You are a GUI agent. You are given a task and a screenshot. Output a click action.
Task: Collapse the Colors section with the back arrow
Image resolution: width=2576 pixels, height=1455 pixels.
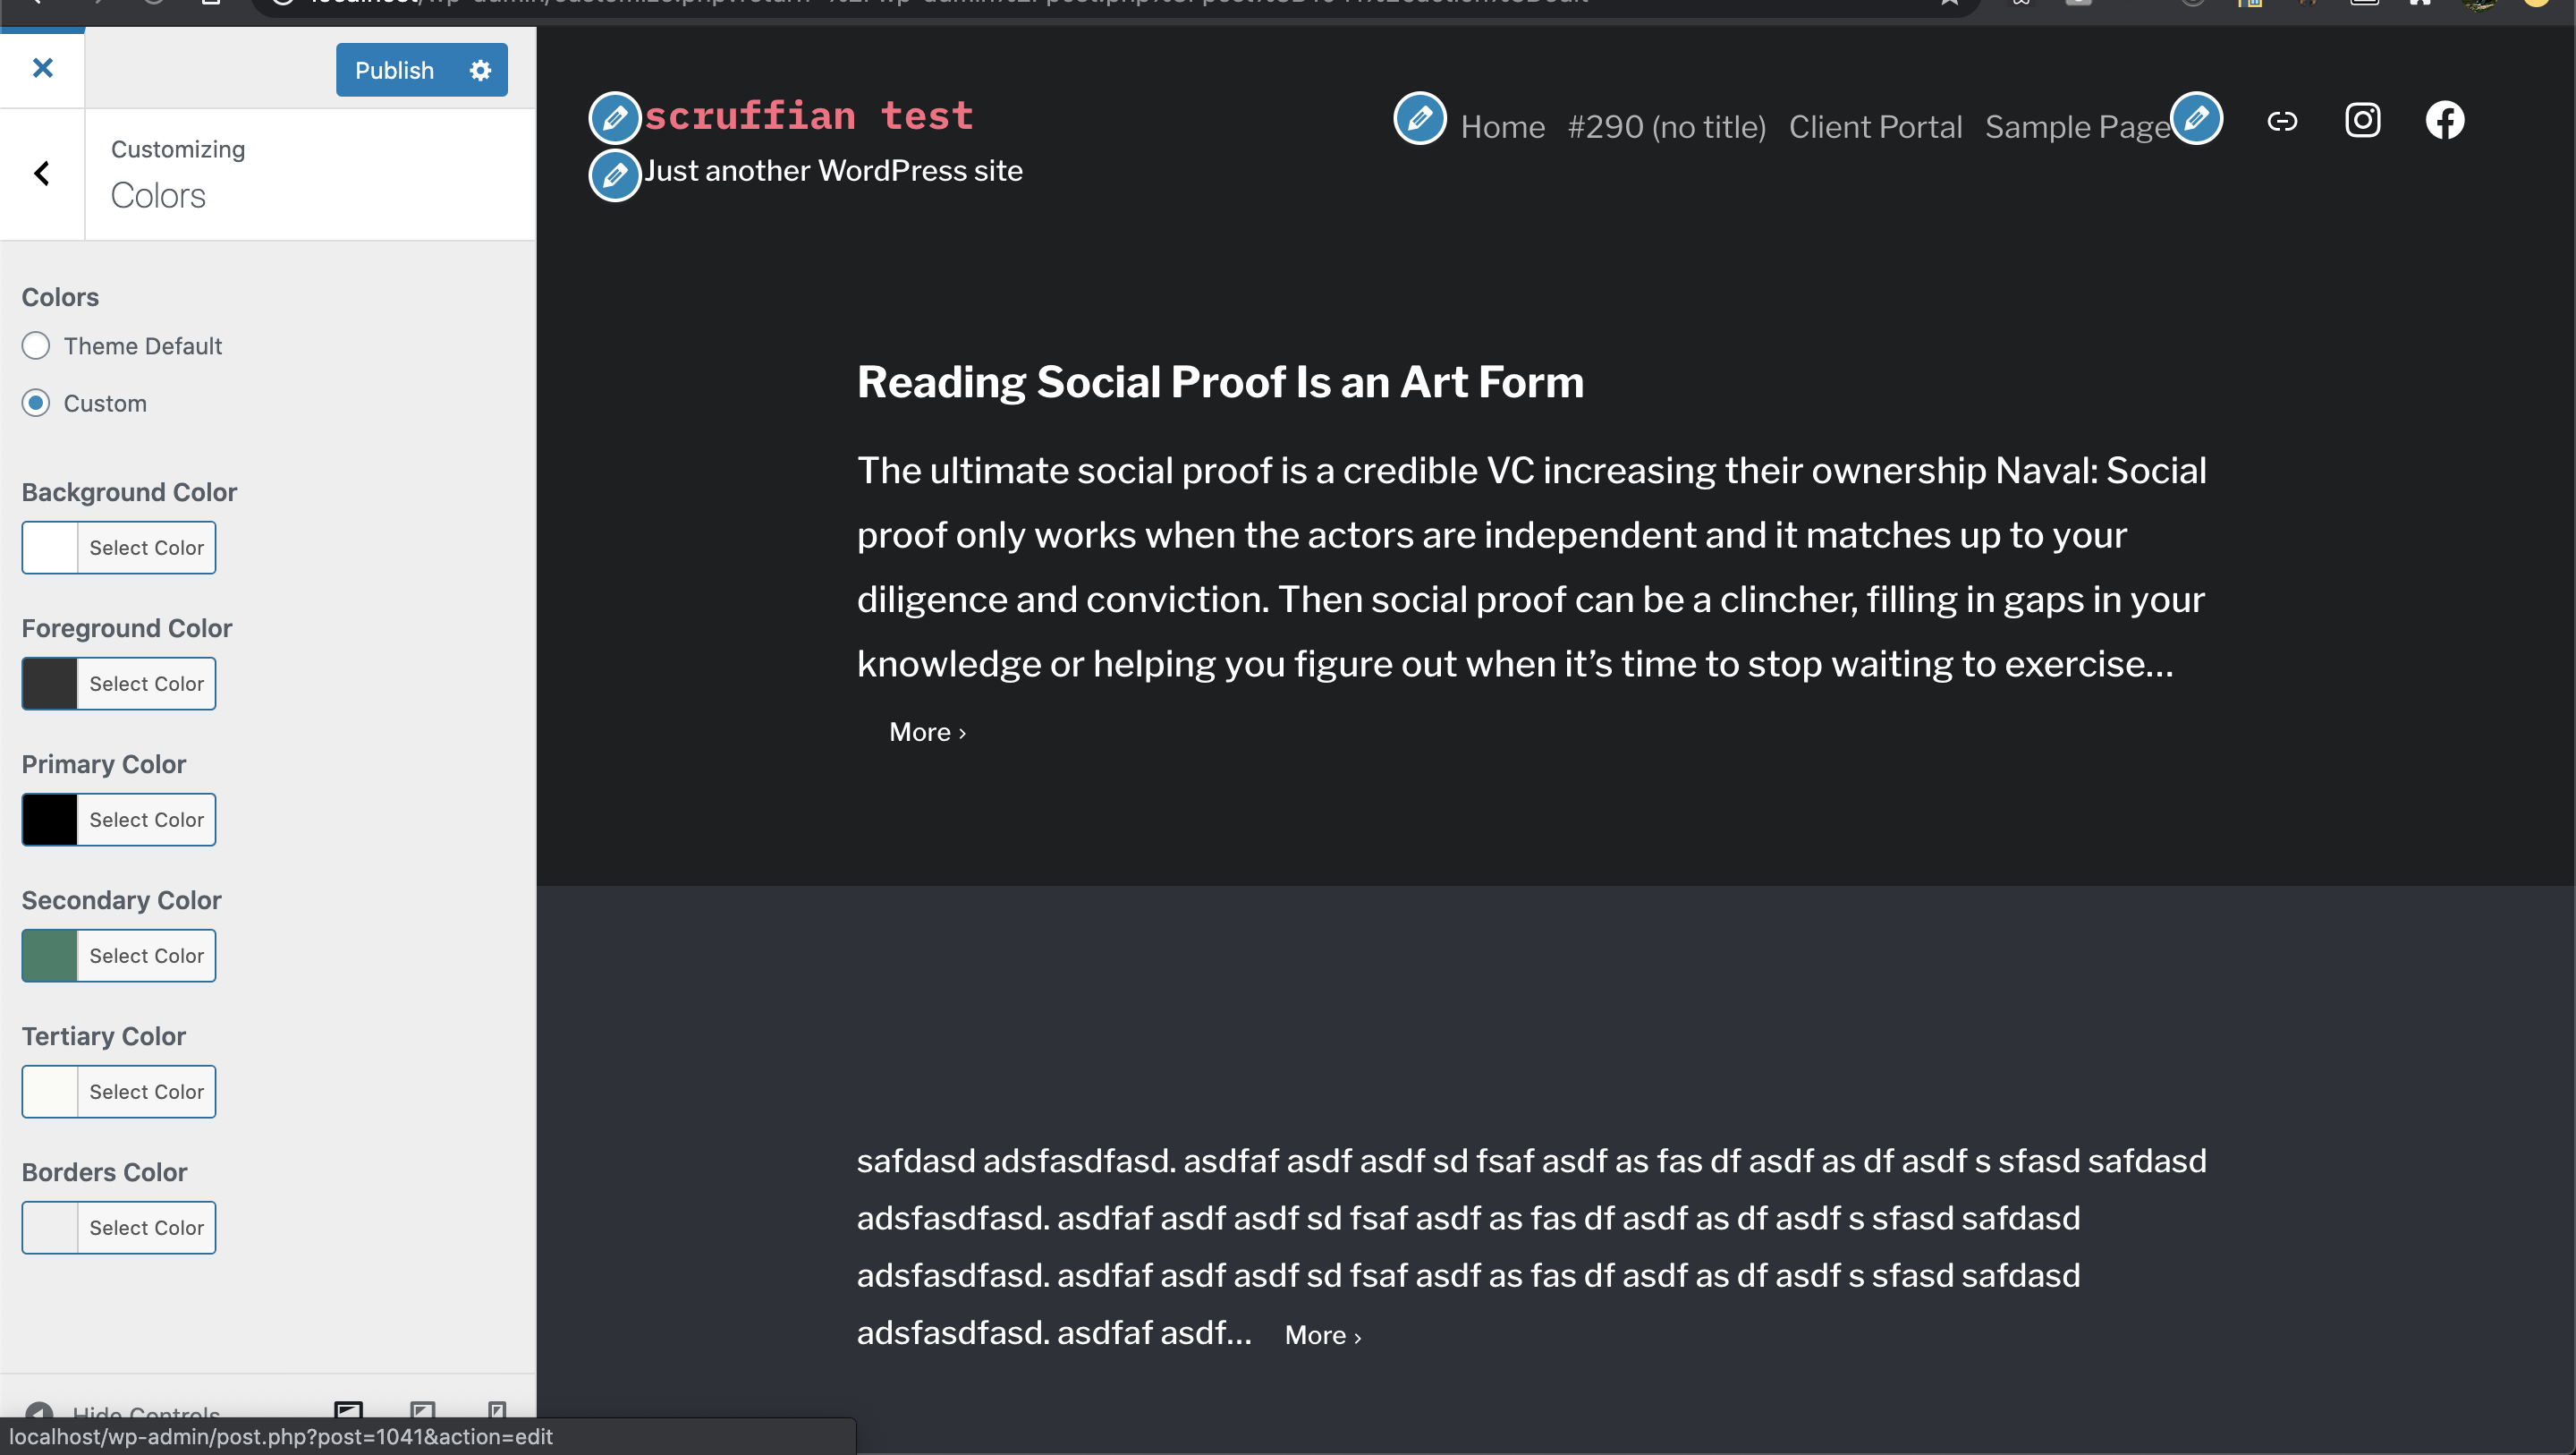tap(42, 173)
